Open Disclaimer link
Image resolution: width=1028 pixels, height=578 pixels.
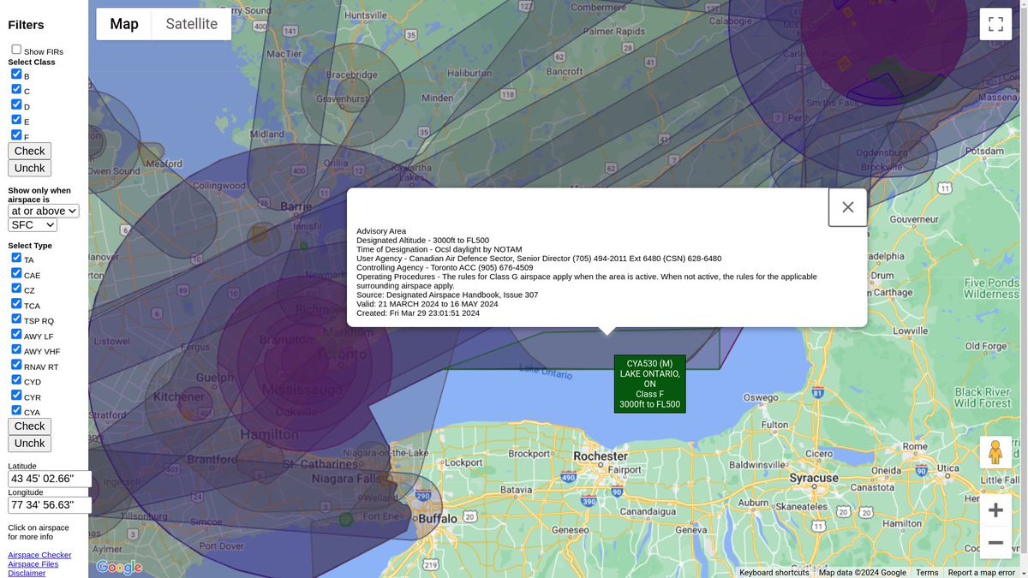click(27, 573)
